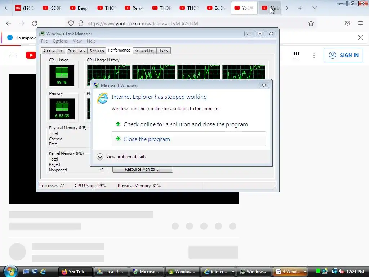Open Task Manager File menu

pyautogui.click(x=44, y=41)
